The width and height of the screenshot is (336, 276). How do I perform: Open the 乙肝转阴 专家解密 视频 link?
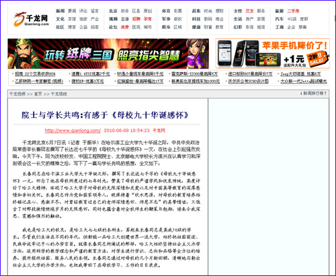[x=39, y=81]
